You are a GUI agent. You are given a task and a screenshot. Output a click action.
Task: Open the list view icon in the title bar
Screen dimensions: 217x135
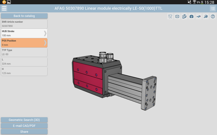click(x=213, y=8)
